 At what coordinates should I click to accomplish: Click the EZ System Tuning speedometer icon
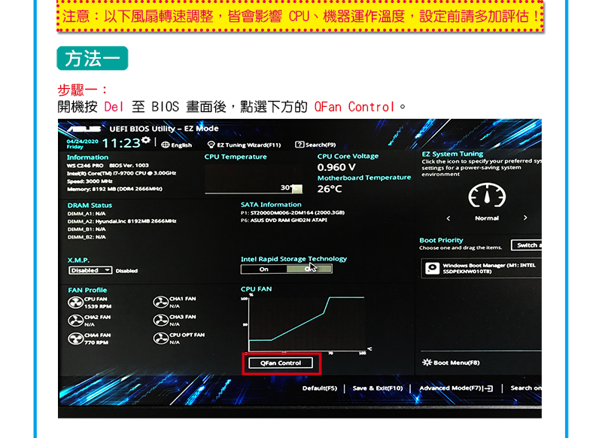[487, 196]
